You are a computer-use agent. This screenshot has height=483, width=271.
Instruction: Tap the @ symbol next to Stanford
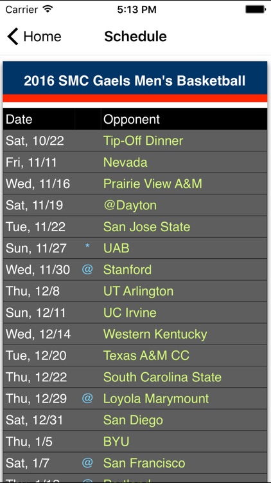pos(87,270)
